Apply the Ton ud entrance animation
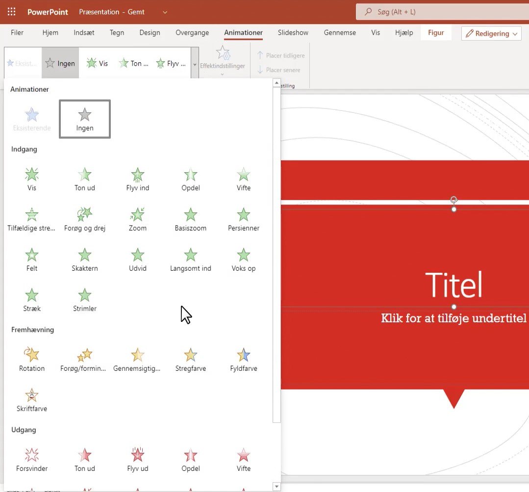 (x=85, y=179)
